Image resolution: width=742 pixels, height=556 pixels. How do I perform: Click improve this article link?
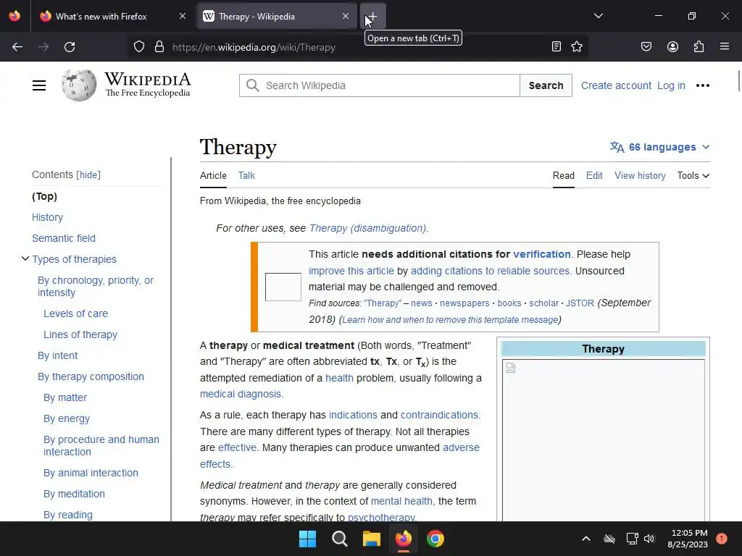pyautogui.click(x=351, y=271)
